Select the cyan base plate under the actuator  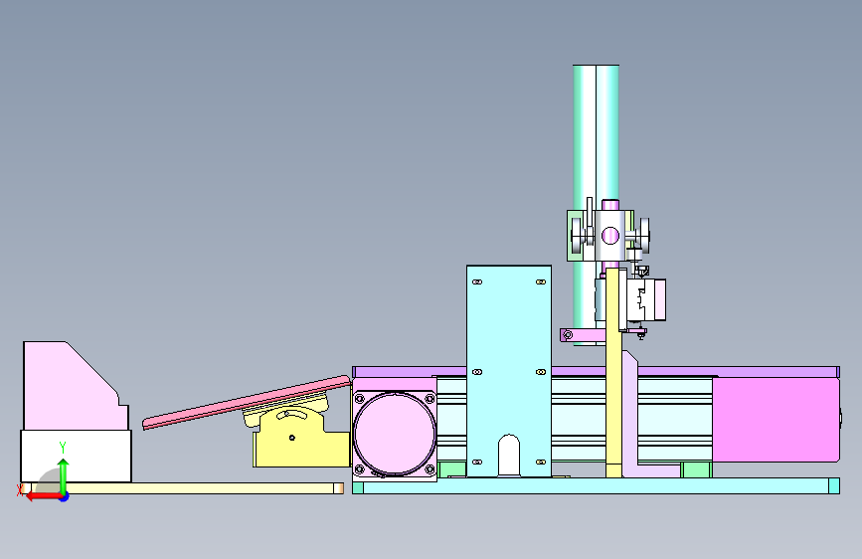click(x=596, y=485)
